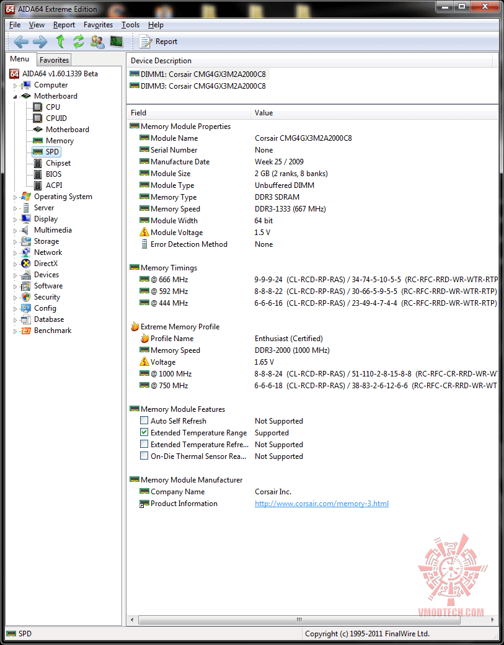Click the Error Detection Method icon
The image size is (504, 645).
click(x=144, y=244)
